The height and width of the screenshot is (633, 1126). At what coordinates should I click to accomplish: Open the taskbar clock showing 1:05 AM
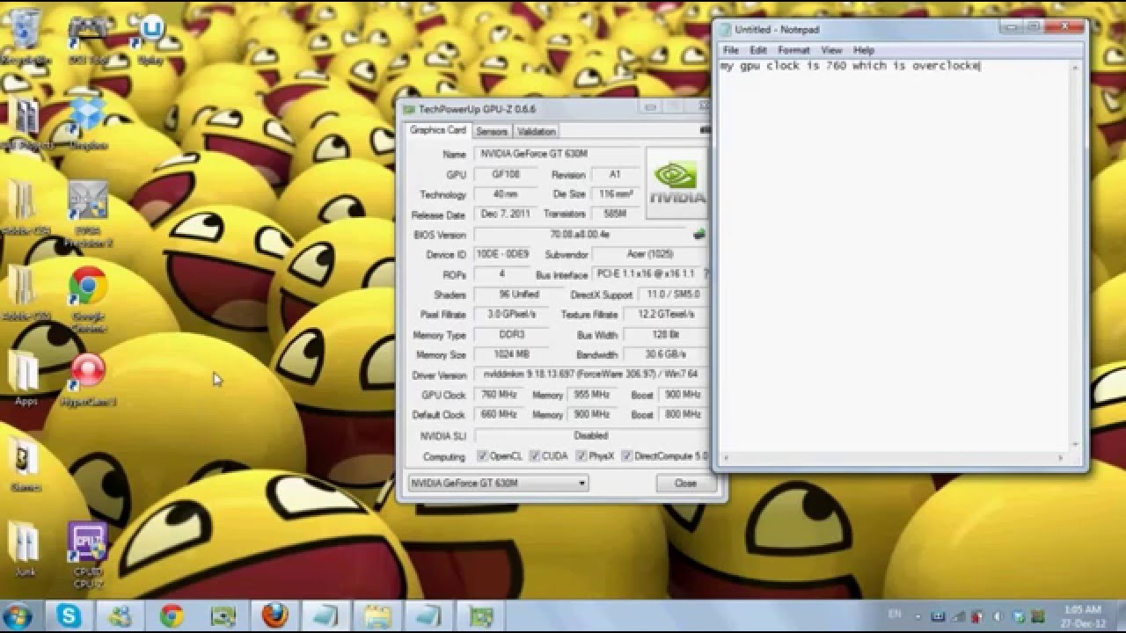(x=1081, y=615)
